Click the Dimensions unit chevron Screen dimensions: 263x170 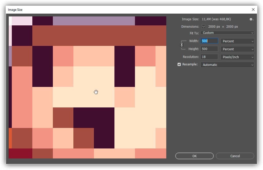(x=203, y=26)
